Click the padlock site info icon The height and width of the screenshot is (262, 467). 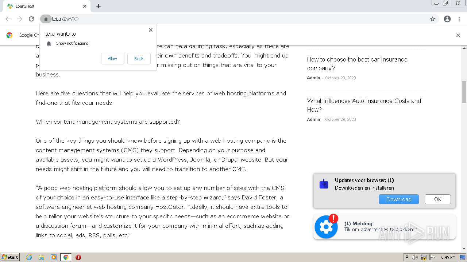(x=46, y=19)
